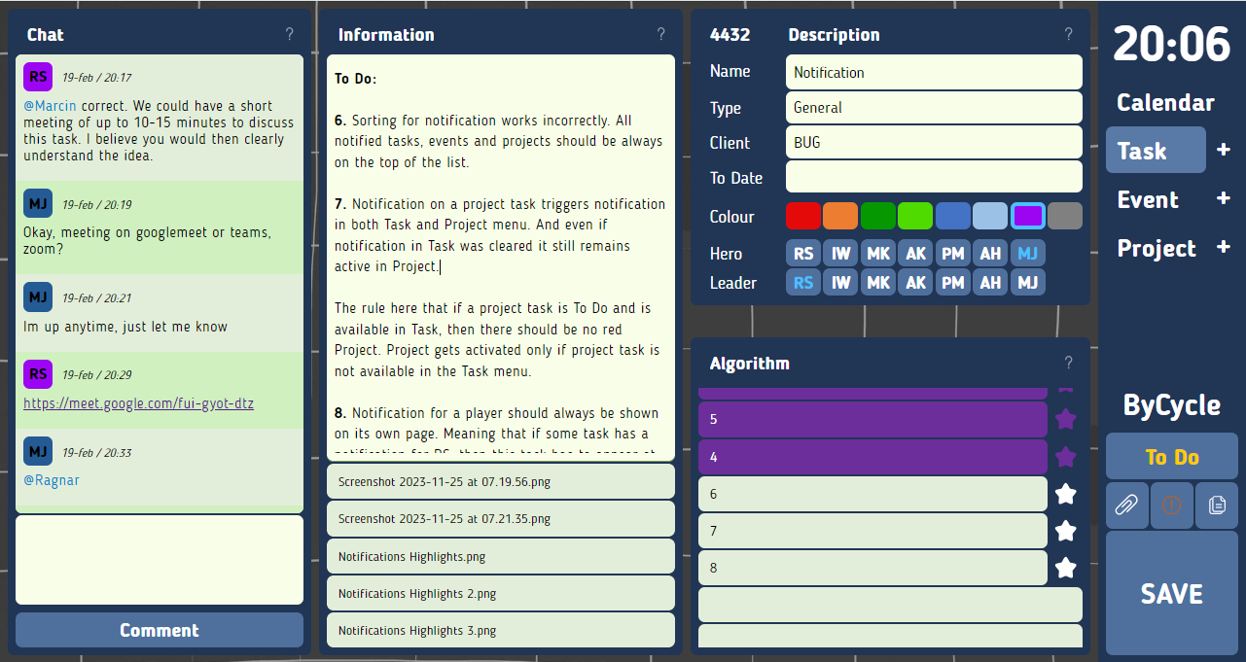
Task: Click the copy document icon
Action: click(x=1217, y=505)
